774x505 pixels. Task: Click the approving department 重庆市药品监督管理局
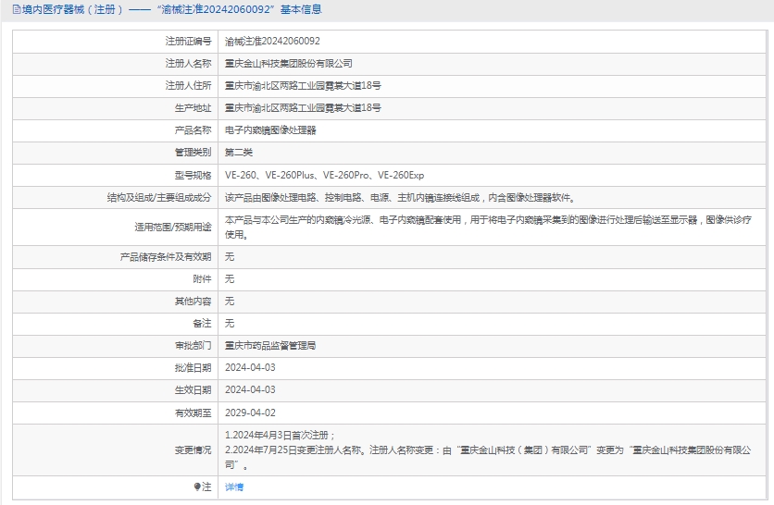click(270, 345)
